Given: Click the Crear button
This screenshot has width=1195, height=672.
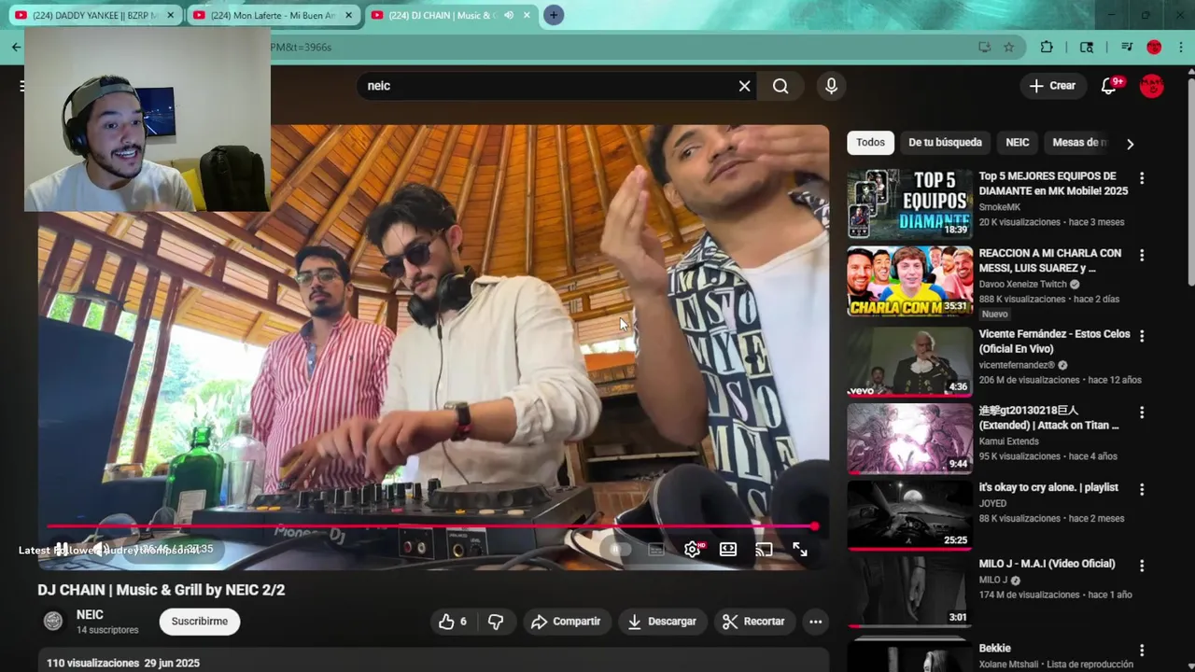Looking at the screenshot, I should (1053, 86).
